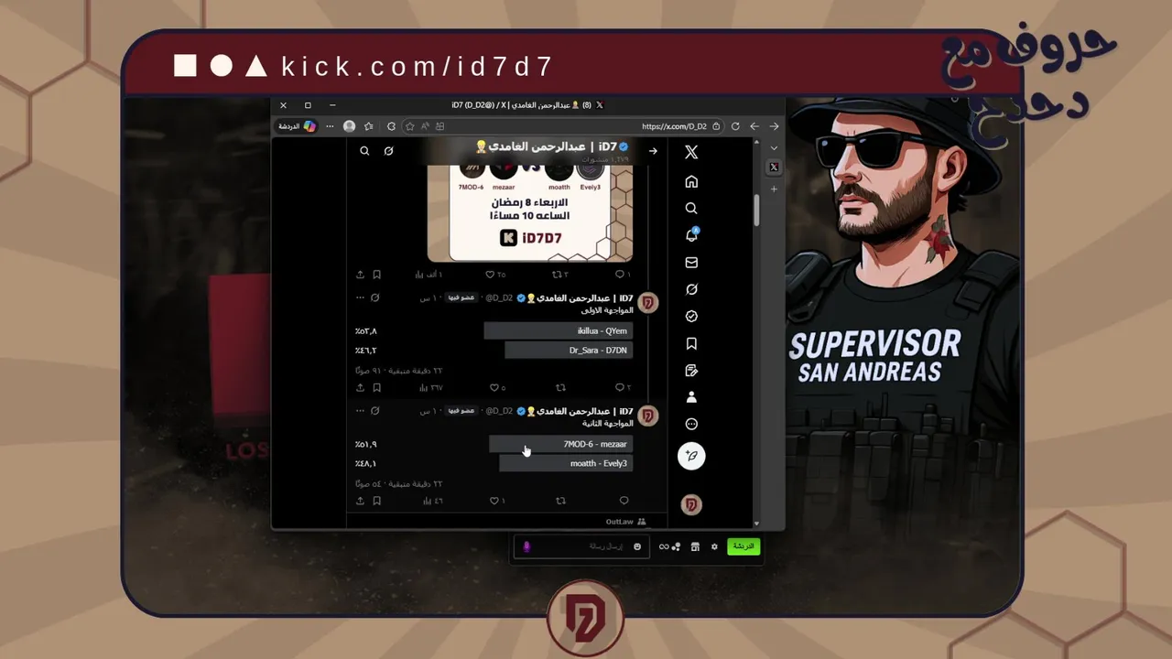
Task: Click the x.com/D_D2 address bar
Action: click(673, 126)
